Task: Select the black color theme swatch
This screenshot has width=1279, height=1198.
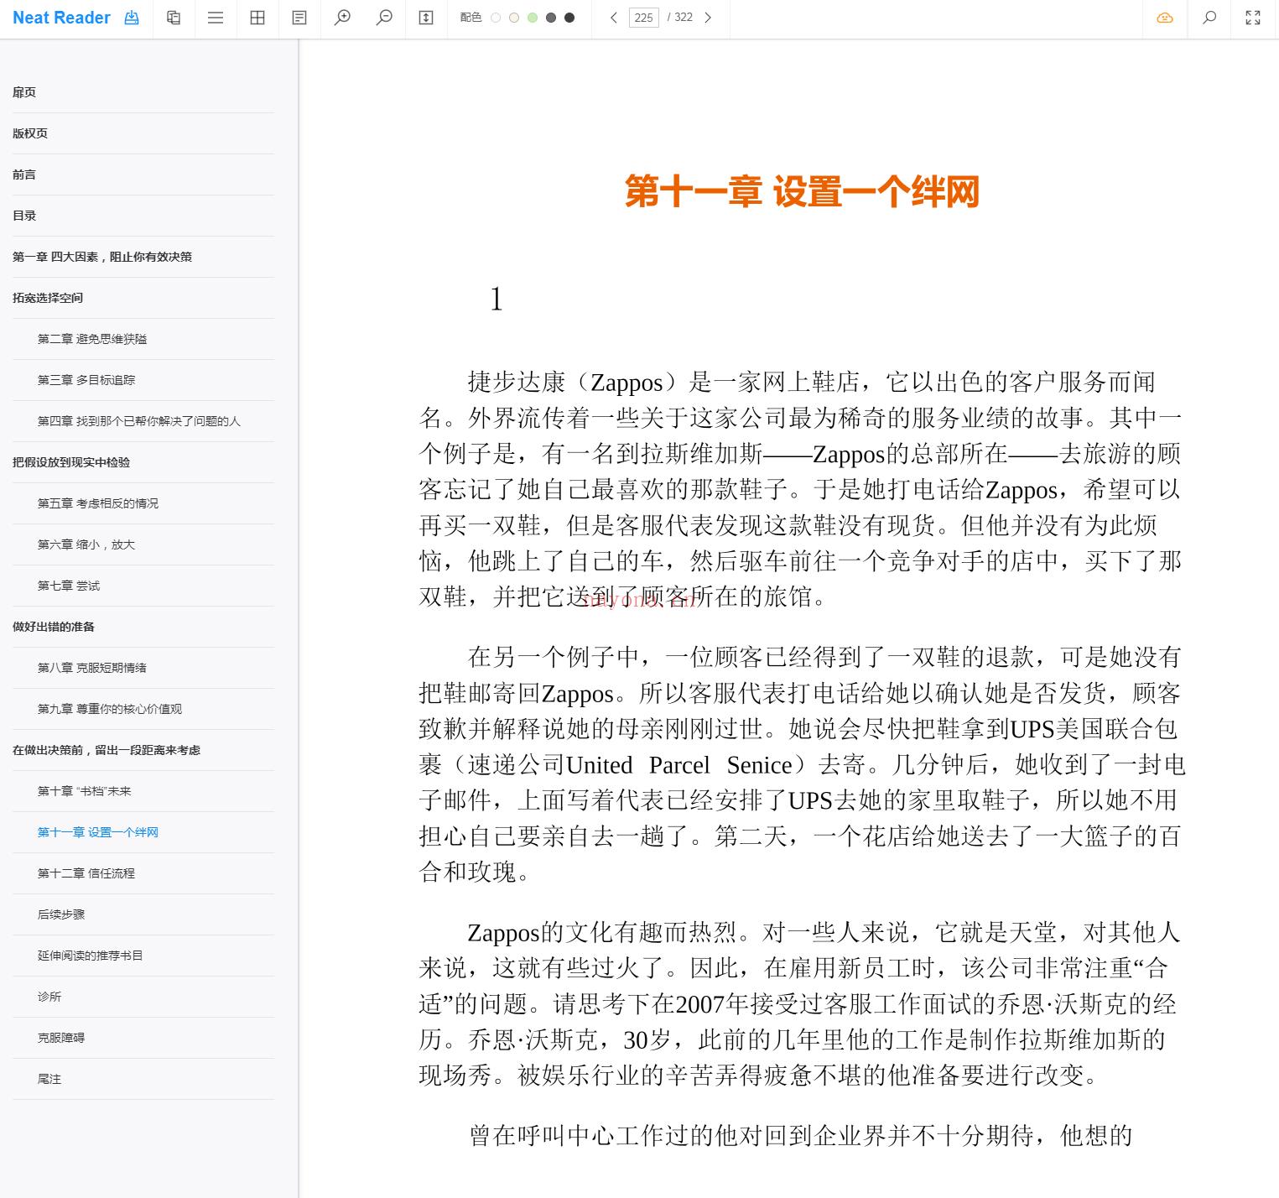Action: [x=569, y=18]
